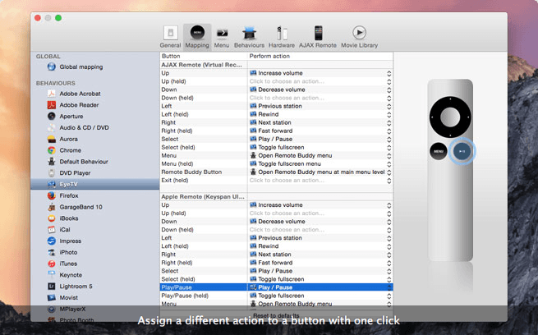Switch to the Behaviours toolbar tab
The image size is (538, 335).
tap(249, 35)
